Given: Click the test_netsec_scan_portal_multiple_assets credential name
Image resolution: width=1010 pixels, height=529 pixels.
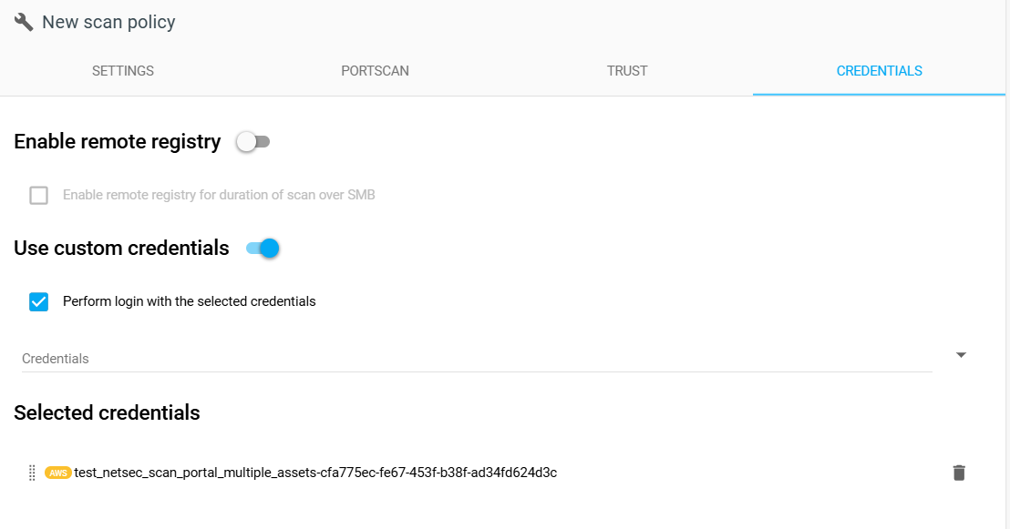Looking at the screenshot, I should point(315,473).
